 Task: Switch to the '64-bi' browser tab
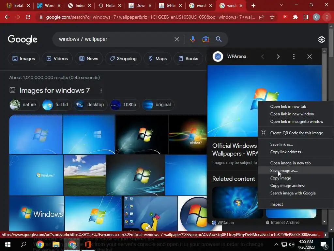click(x=171, y=6)
